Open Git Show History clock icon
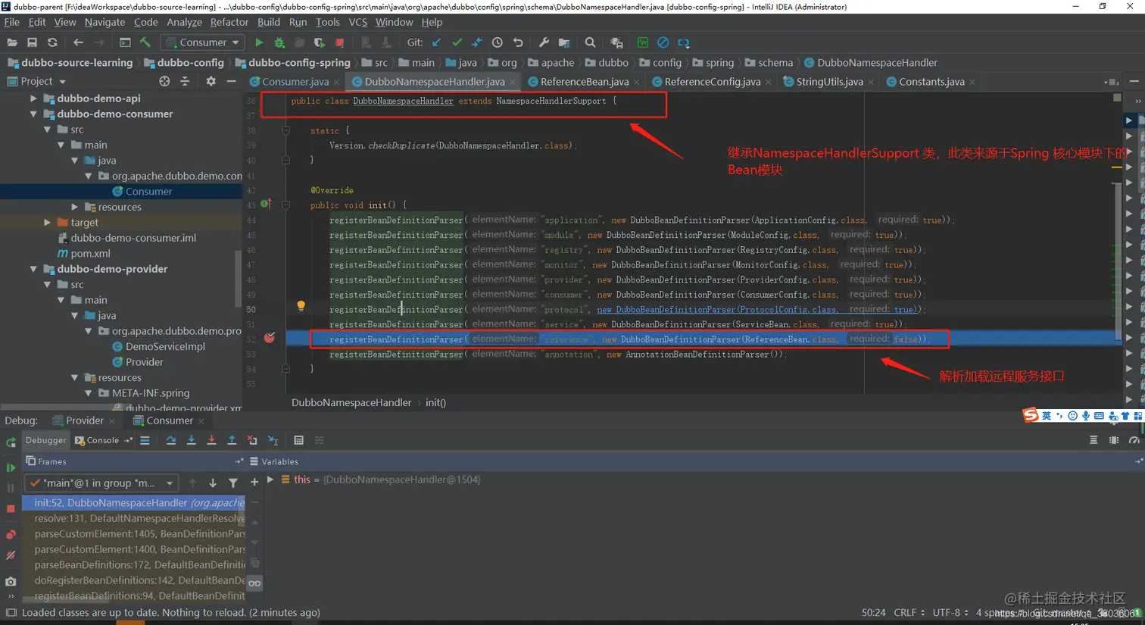Screen dimensions: 1145x625 pyautogui.click(x=498, y=42)
